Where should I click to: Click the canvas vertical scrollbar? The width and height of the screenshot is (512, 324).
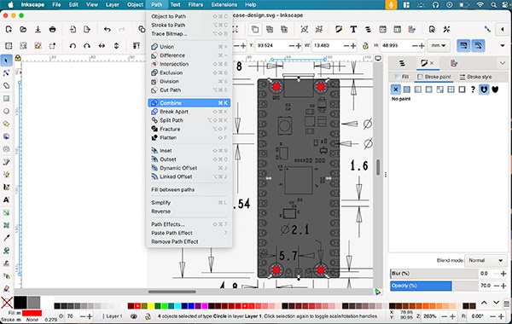pos(378,167)
